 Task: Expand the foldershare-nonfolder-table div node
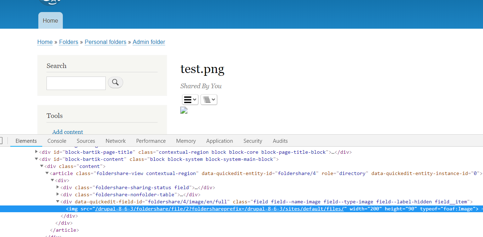point(57,194)
